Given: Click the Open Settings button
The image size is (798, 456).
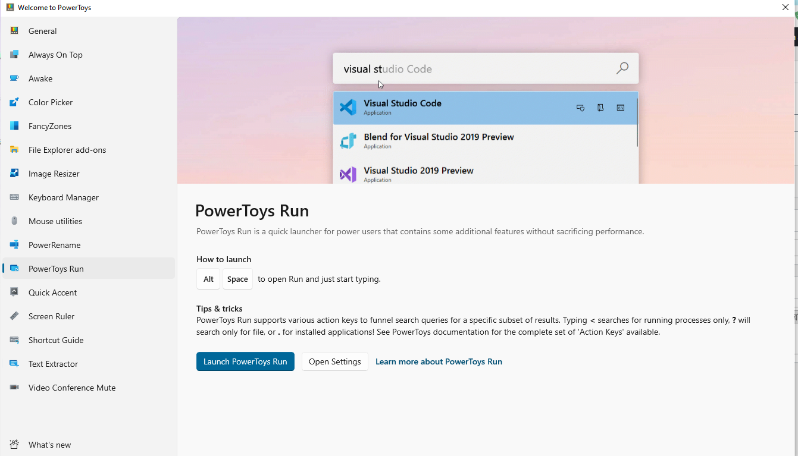Looking at the screenshot, I should [x=334, y=361].
